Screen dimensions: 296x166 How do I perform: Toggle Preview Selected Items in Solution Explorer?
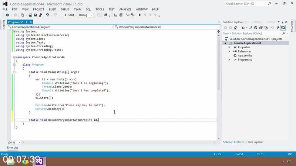(x=283, y=28)
